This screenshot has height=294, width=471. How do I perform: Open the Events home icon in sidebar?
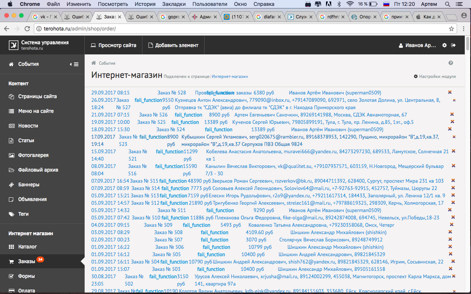(11, 64)
